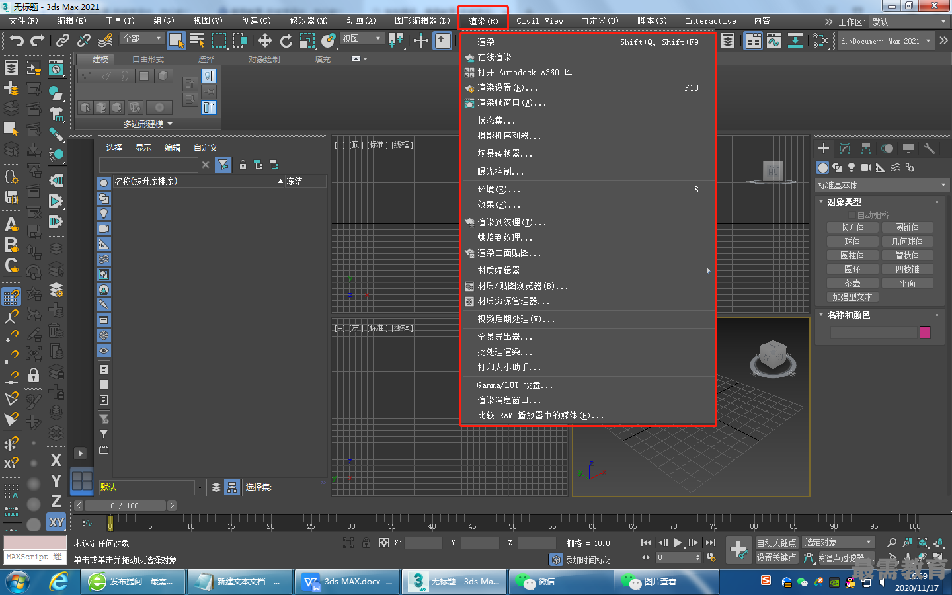Toggle Auto Key (自动关键点) mode
The image size is (952, 595).
tap(777, 543)
